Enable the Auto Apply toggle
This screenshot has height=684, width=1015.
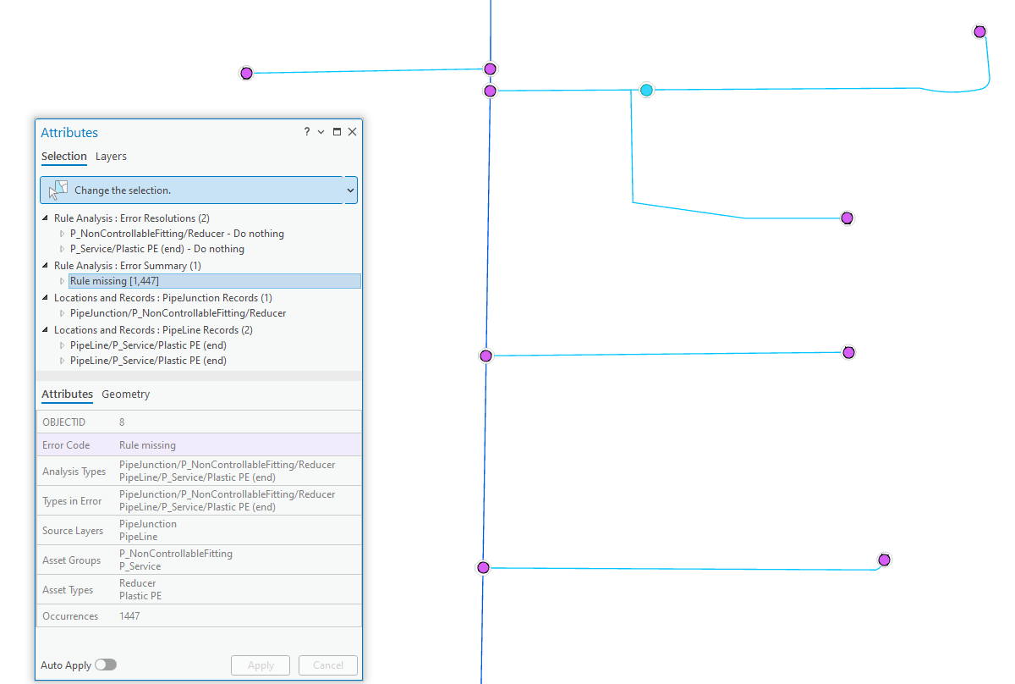(x=106, y=665)
